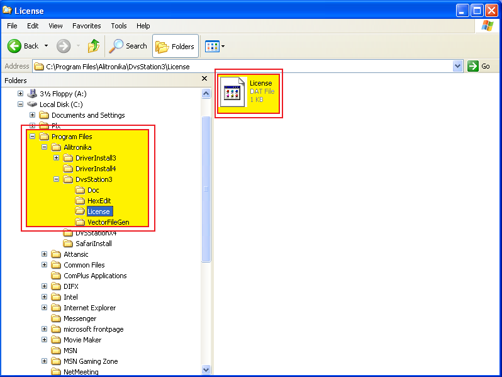Collapse the DvsStation3 folder node
Image resolution: width=502 pixels, height=377 pixels.
[57, 179]
